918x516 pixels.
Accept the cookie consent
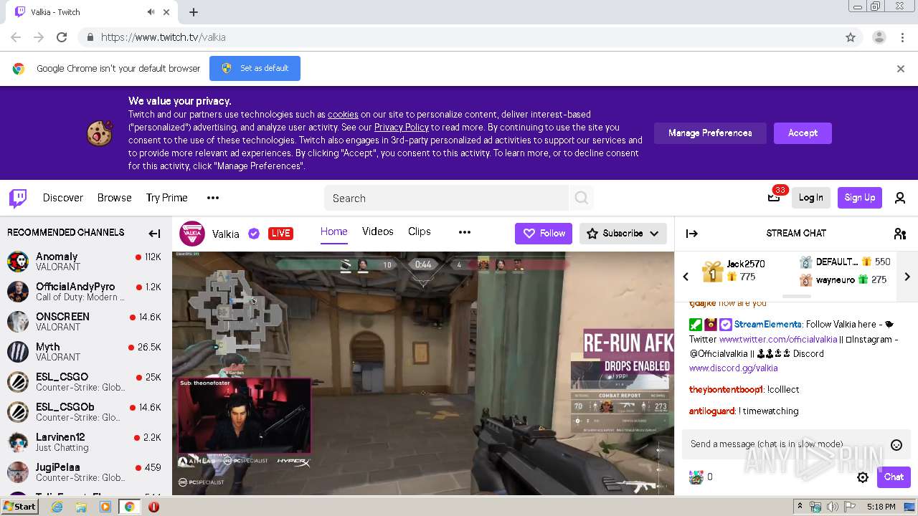(803, 133)
